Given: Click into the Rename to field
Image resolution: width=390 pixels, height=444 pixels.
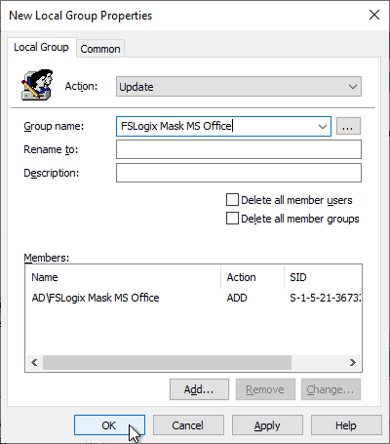Looking at the screenshot, I should point(239,149).
